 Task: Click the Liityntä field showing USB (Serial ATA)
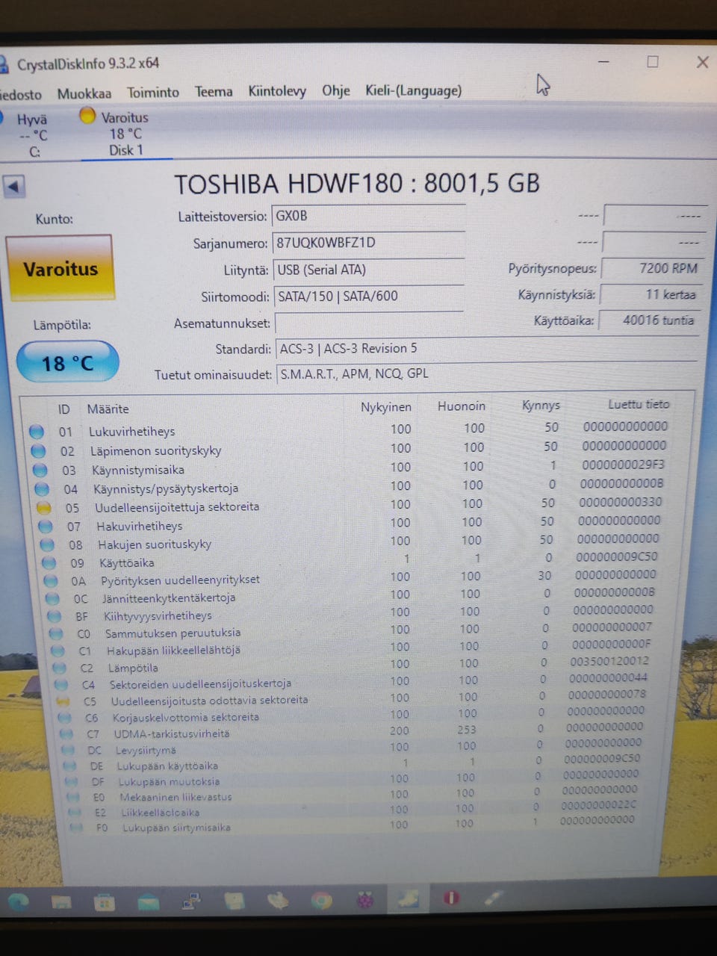(x=369, y=270)
